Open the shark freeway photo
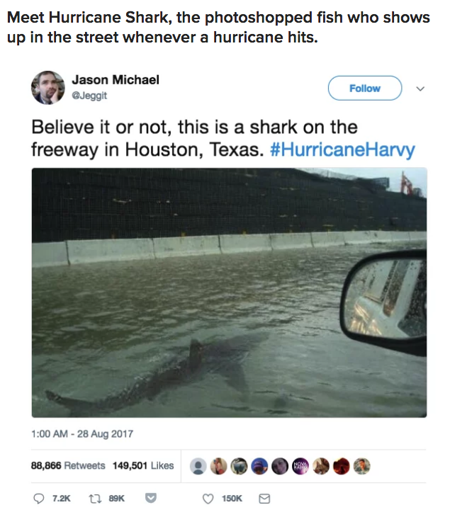The height and width of the screenshot is (512, 450). (229, 292)
